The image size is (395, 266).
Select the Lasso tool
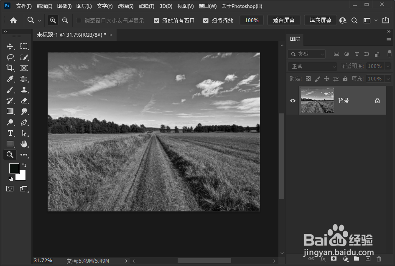click(10, 57)
